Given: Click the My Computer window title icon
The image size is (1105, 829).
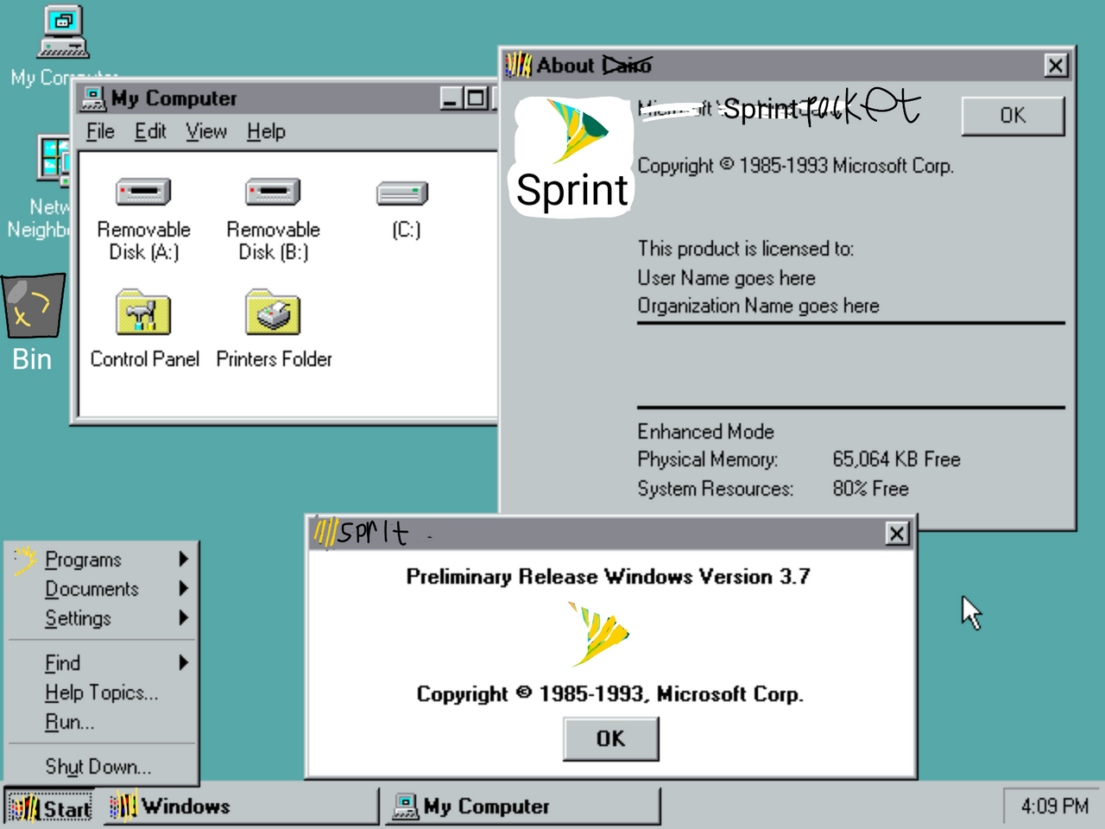Looking at the screenshot, I should 93,98.
